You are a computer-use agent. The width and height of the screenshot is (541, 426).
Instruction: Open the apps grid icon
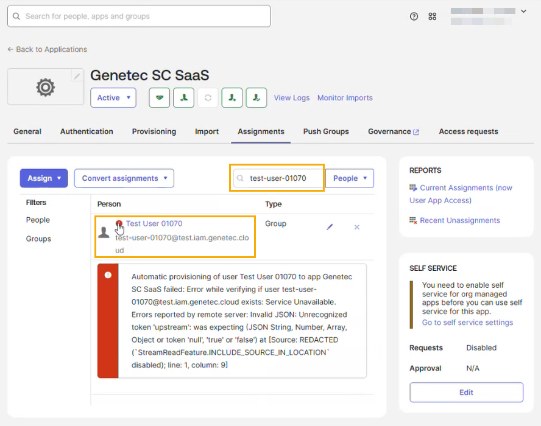pos(433,16)
